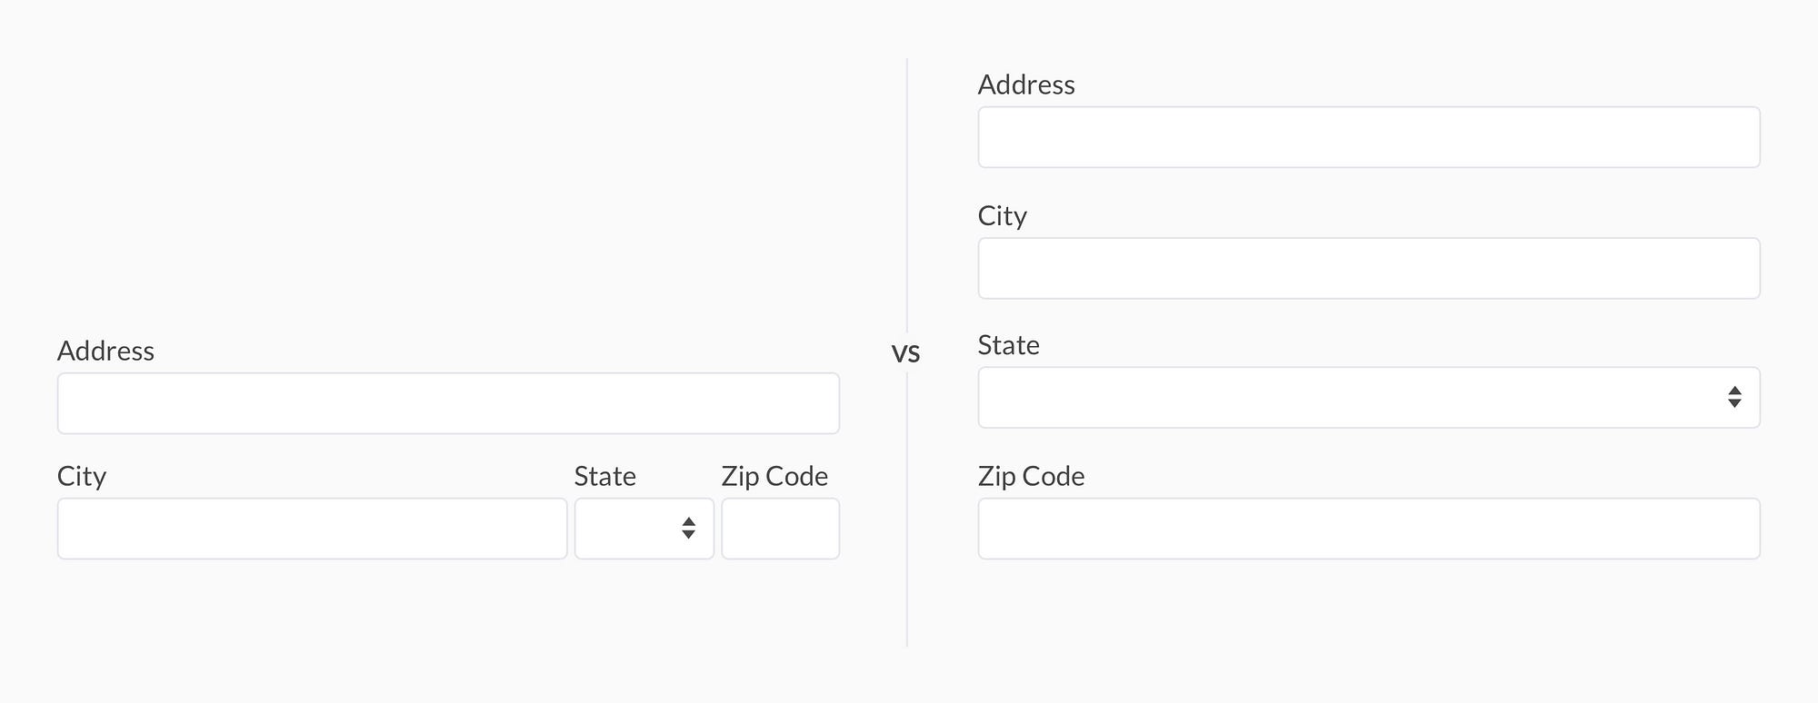Select the Address label on the right form

coord(1026,84)
